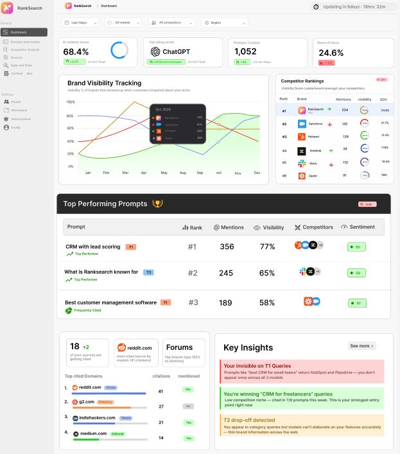
Task: Click the Competitor Analysis sidebar icon
Action: click(6, 50)
